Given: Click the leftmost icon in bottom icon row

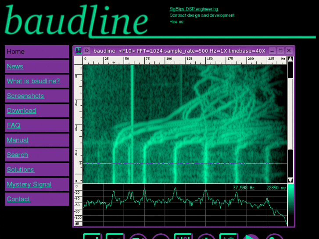Looking at the screenshot, I should coord(92,236).
